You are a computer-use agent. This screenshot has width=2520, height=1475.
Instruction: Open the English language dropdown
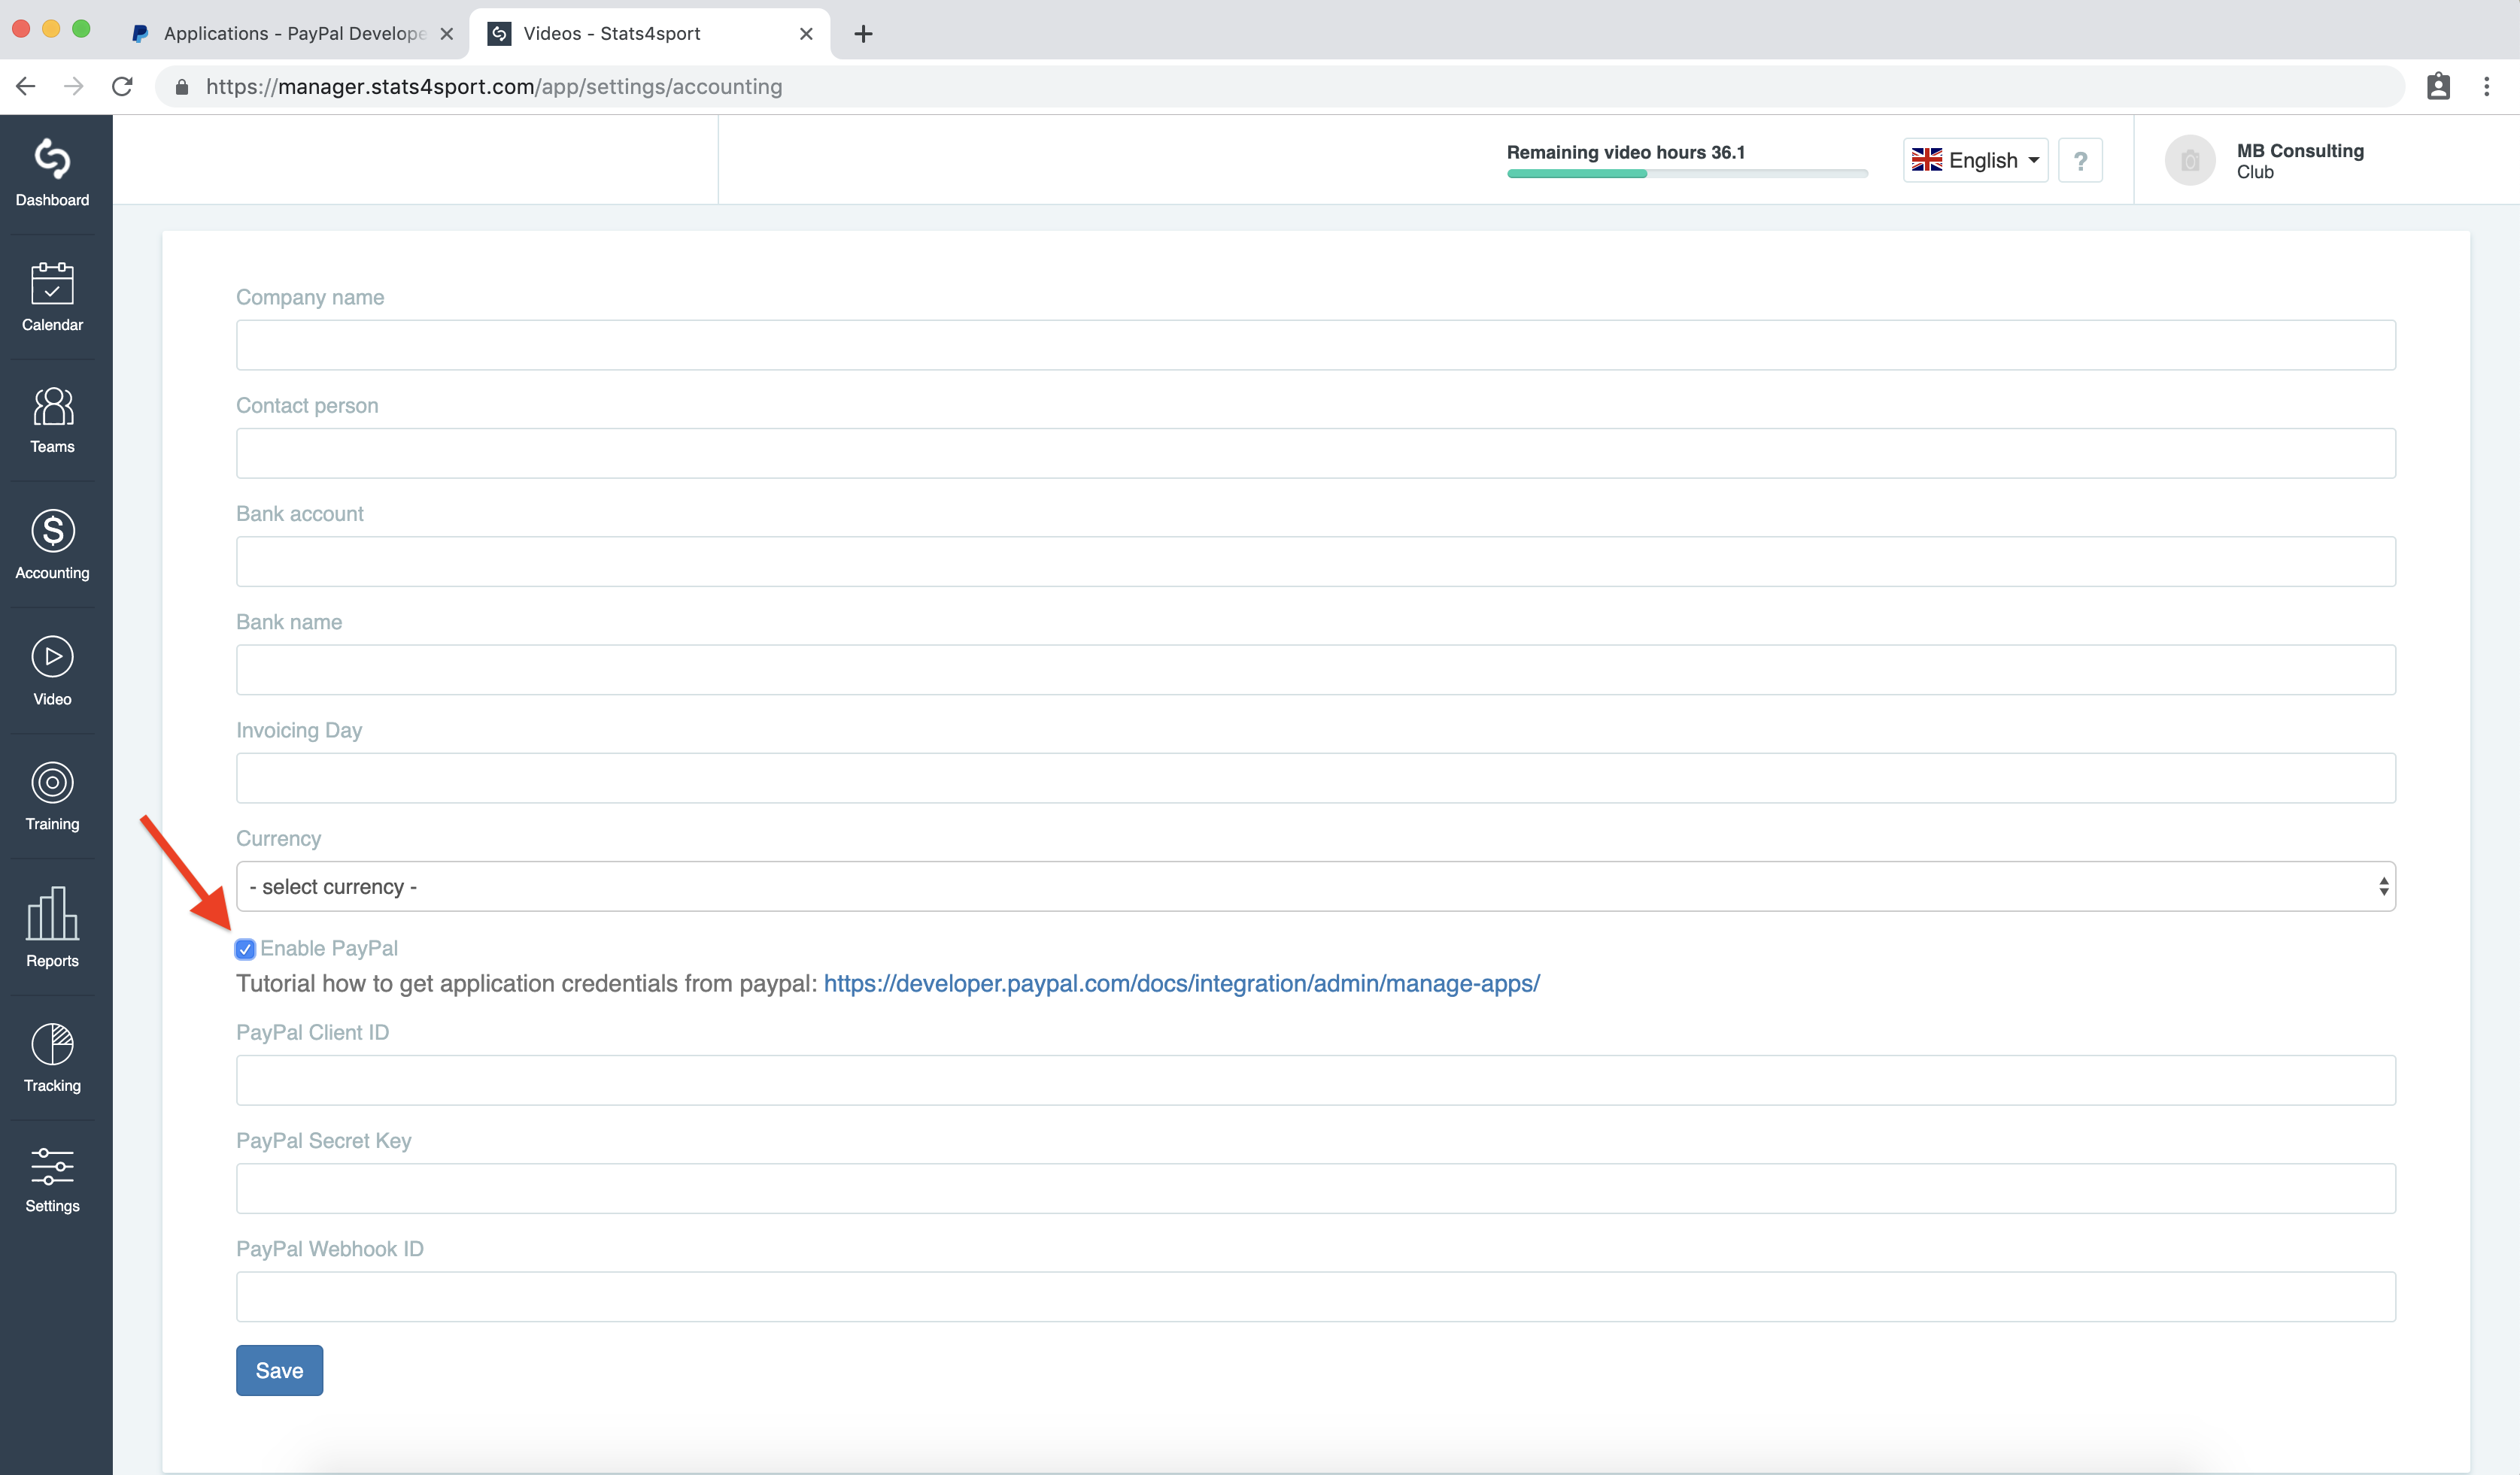point(1975,160)
